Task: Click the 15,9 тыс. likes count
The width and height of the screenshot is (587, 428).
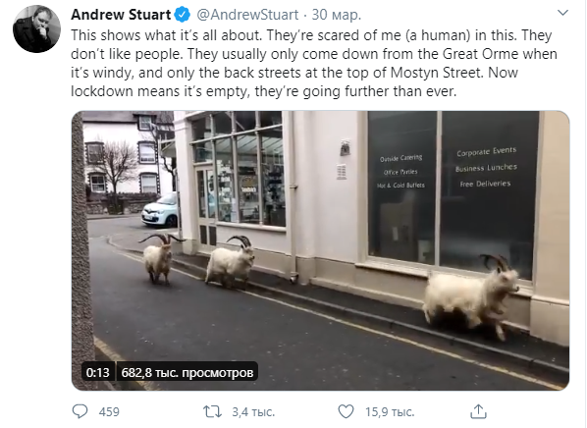Action: 390,412
